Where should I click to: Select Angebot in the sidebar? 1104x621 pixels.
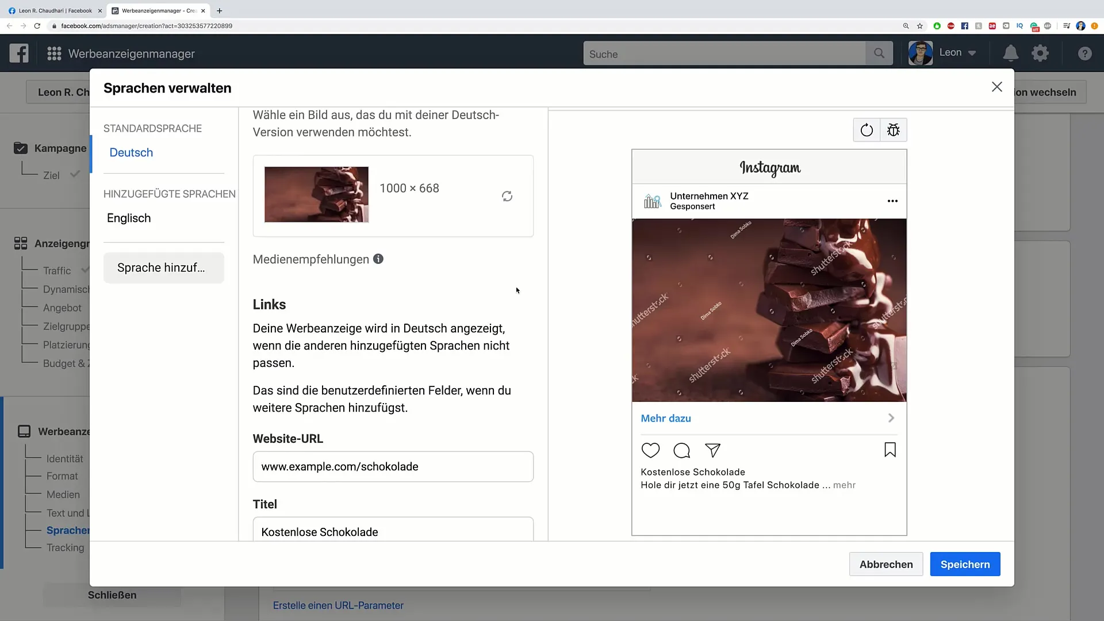coord(62,308)
